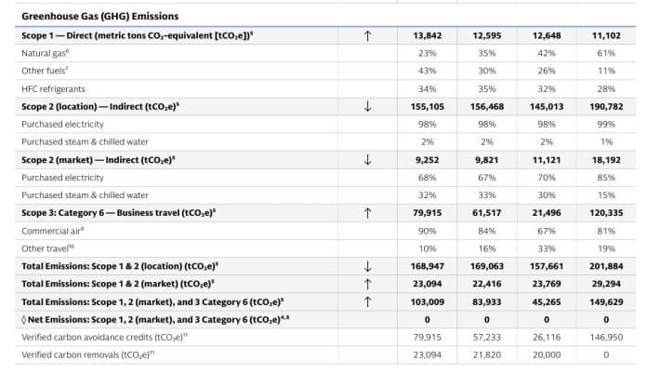647x374 pixels.
Task: Select Verified carbon avoidance credits label
Action: pyautogui.click(x=104, y=338)
